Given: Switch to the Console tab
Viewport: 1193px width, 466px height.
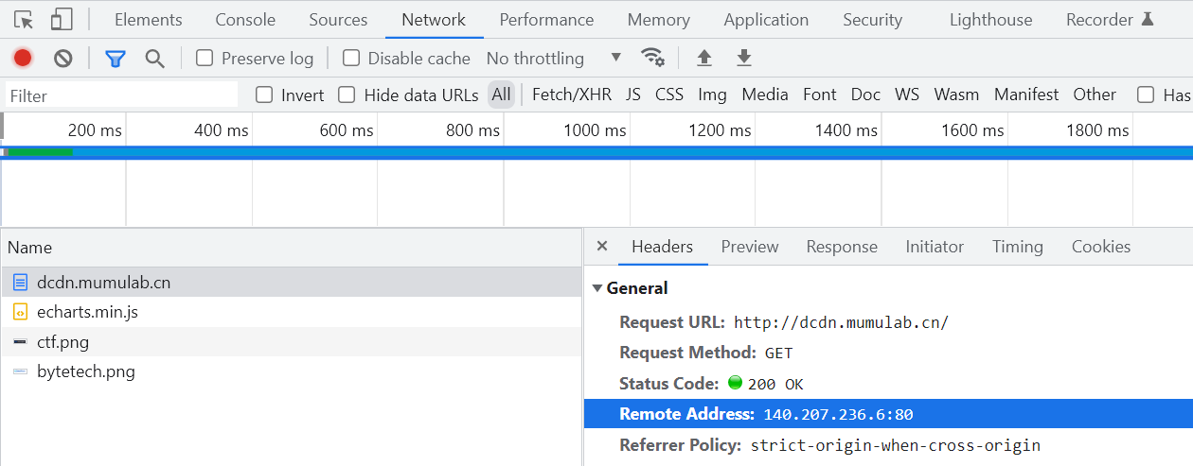Looking at the screenshot, I should (x=245, y=20).
